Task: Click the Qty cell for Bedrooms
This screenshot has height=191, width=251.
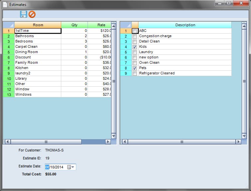Action: point(74,41)
